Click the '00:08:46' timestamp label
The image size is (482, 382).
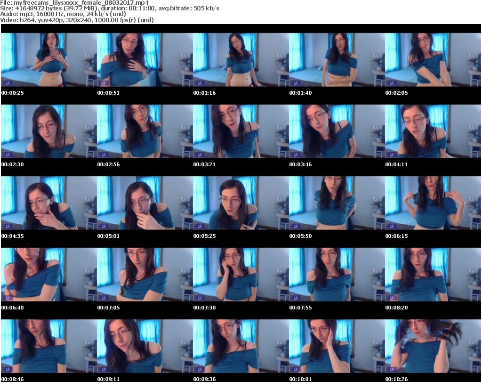(x=13, y=379)
